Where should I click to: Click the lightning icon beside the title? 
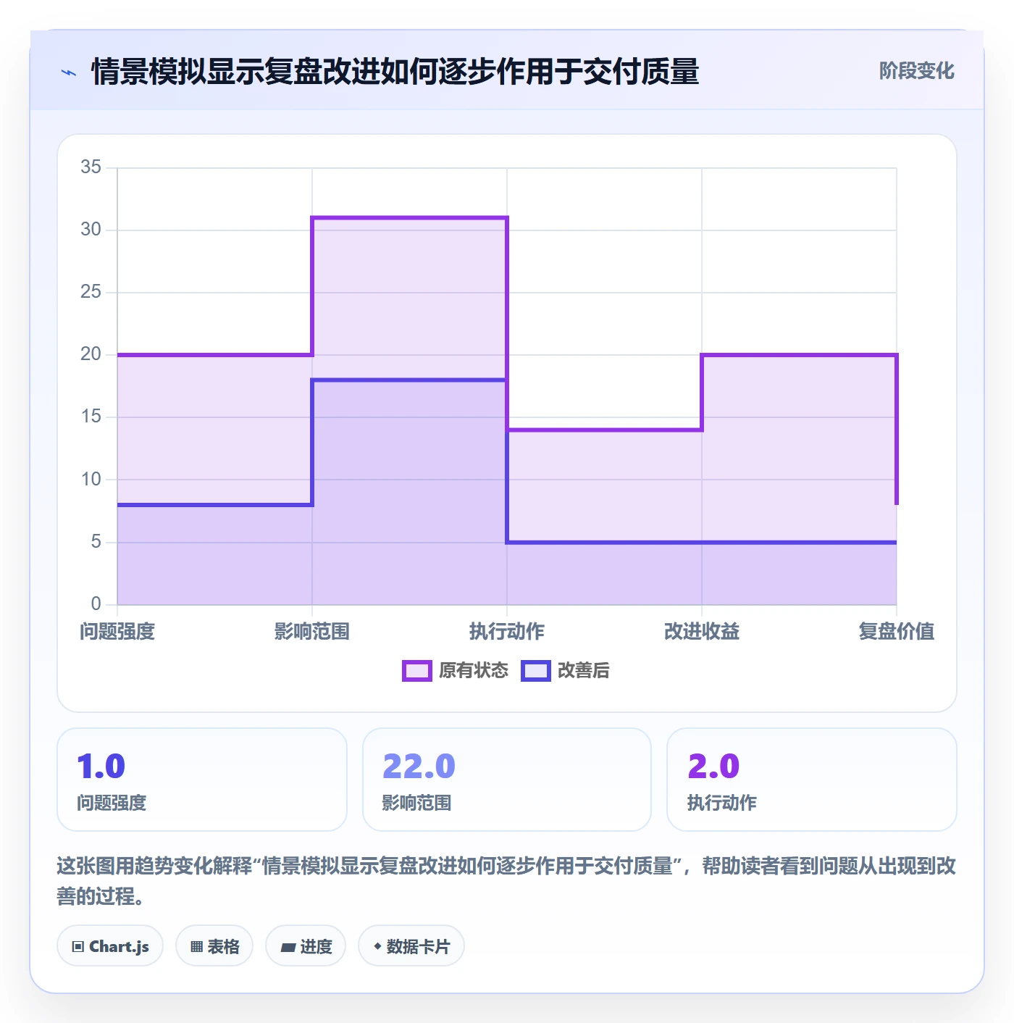[x=69, y=72]
